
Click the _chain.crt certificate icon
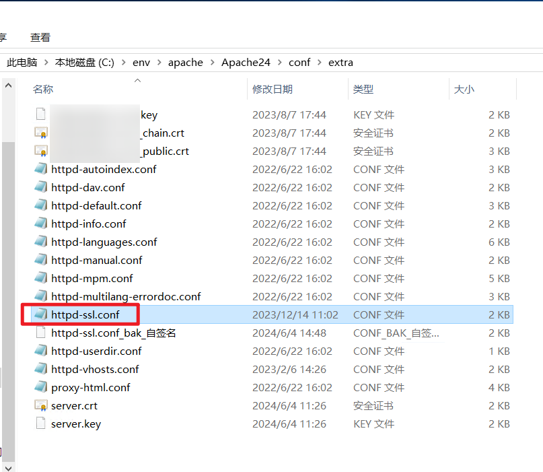coord(41,133)
